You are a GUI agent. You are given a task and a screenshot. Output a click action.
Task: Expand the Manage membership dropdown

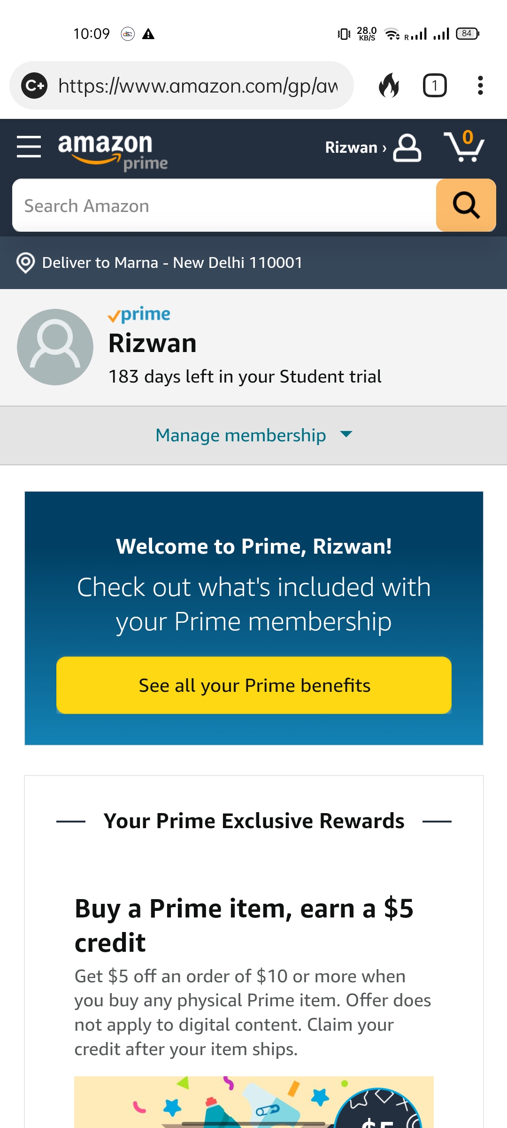tap(241, 436)
